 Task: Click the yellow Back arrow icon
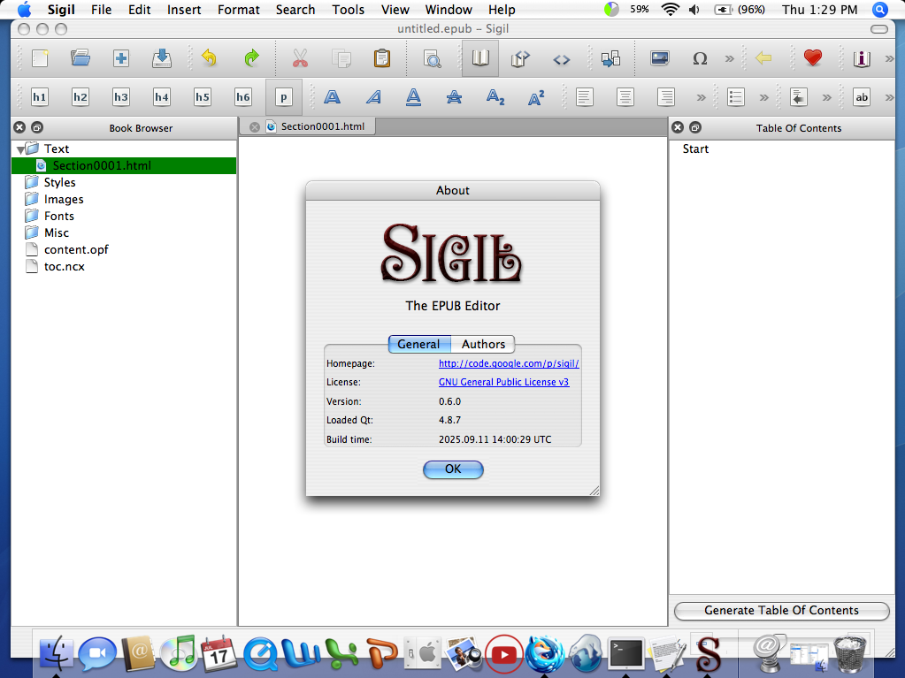point(763,57)
